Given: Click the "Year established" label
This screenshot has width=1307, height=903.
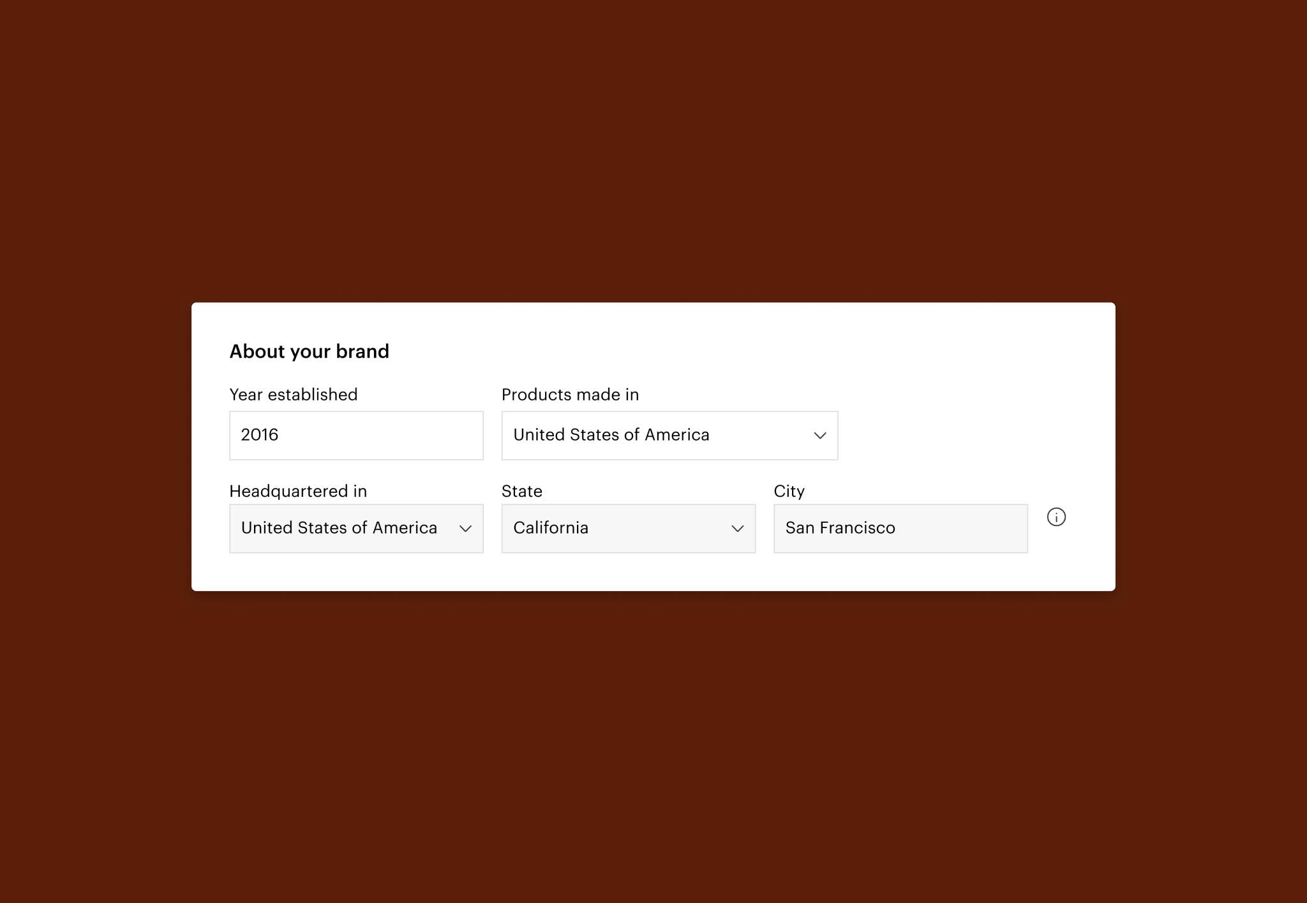Looking at the screenshot, I should coord(293,395).
